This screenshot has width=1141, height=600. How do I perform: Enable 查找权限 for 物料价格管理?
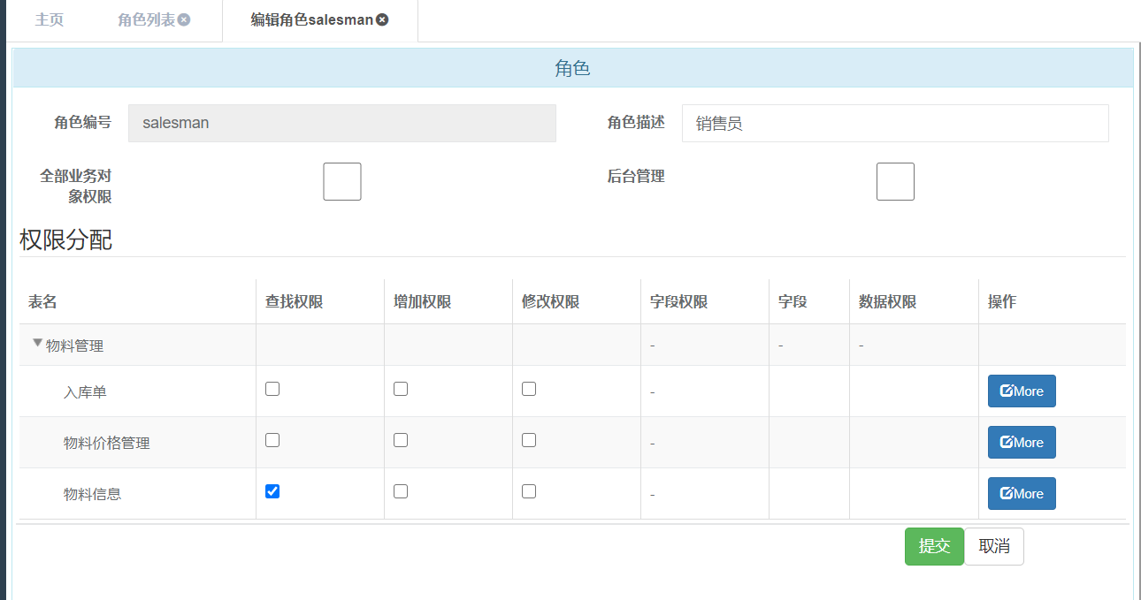[272, 440]
